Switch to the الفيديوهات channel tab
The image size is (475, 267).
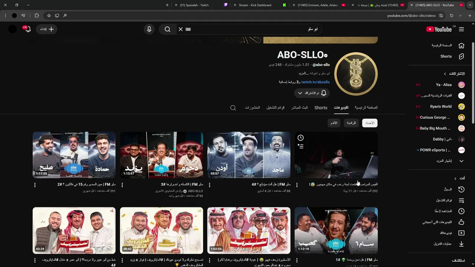[341, 108]
